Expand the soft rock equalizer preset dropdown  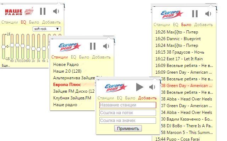pyautogui.click(x=47, y=29)
